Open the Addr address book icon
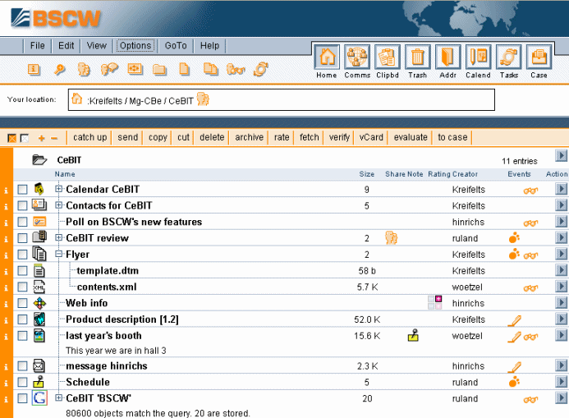The height and width of the screenshot is (418, 569). [447, 57]
